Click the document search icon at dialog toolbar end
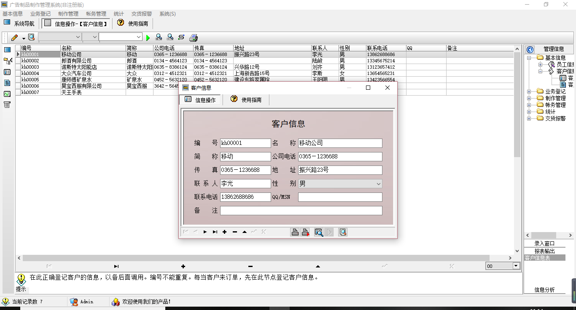The height and width of the screenshot is (310, 576). tap(343, 232)
